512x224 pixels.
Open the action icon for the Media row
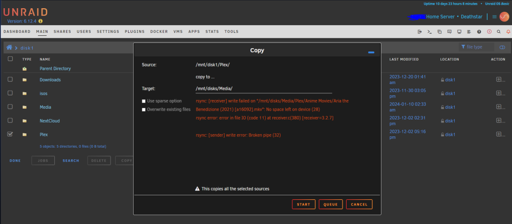[x=499, y=107]
